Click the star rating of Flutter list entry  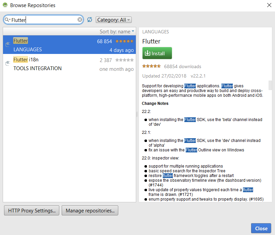[x=124, y=41]
